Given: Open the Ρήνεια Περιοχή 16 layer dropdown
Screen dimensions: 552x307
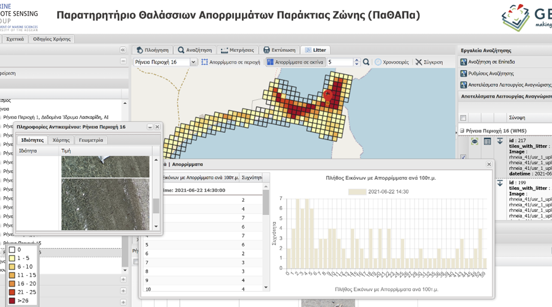Looking at the screenshot, I should pyautogui.click(x=193, y=62).
